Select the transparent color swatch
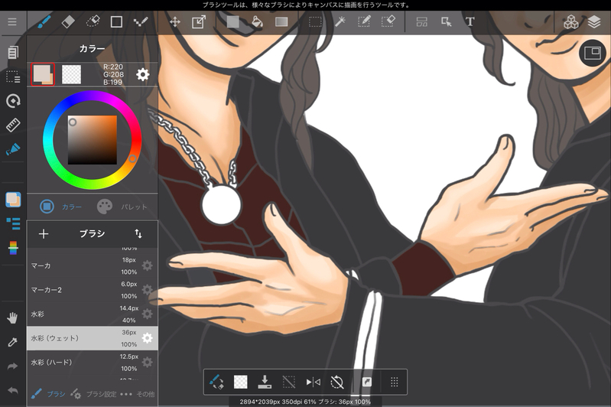Screen dimensions: 611x407 coord(71,74)
